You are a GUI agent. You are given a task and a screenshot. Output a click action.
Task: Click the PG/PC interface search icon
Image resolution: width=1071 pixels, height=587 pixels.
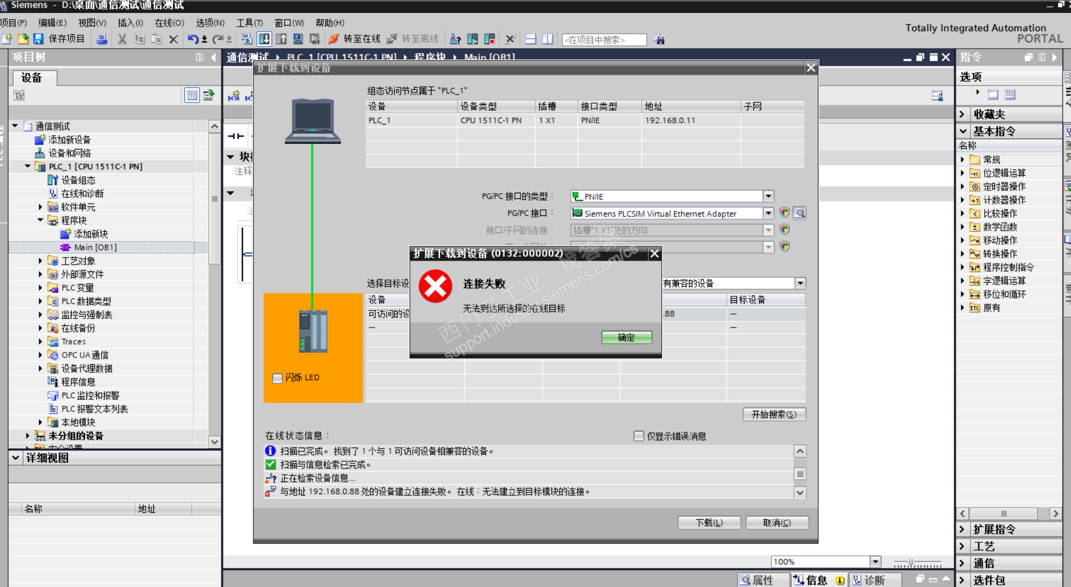pos(799,213)
